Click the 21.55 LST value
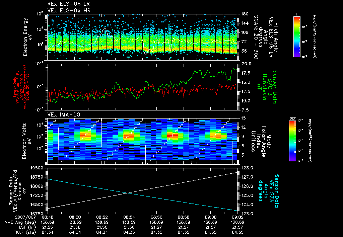 [x=48, y=227]
